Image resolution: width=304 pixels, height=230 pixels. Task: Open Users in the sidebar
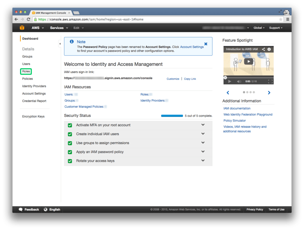26,64
